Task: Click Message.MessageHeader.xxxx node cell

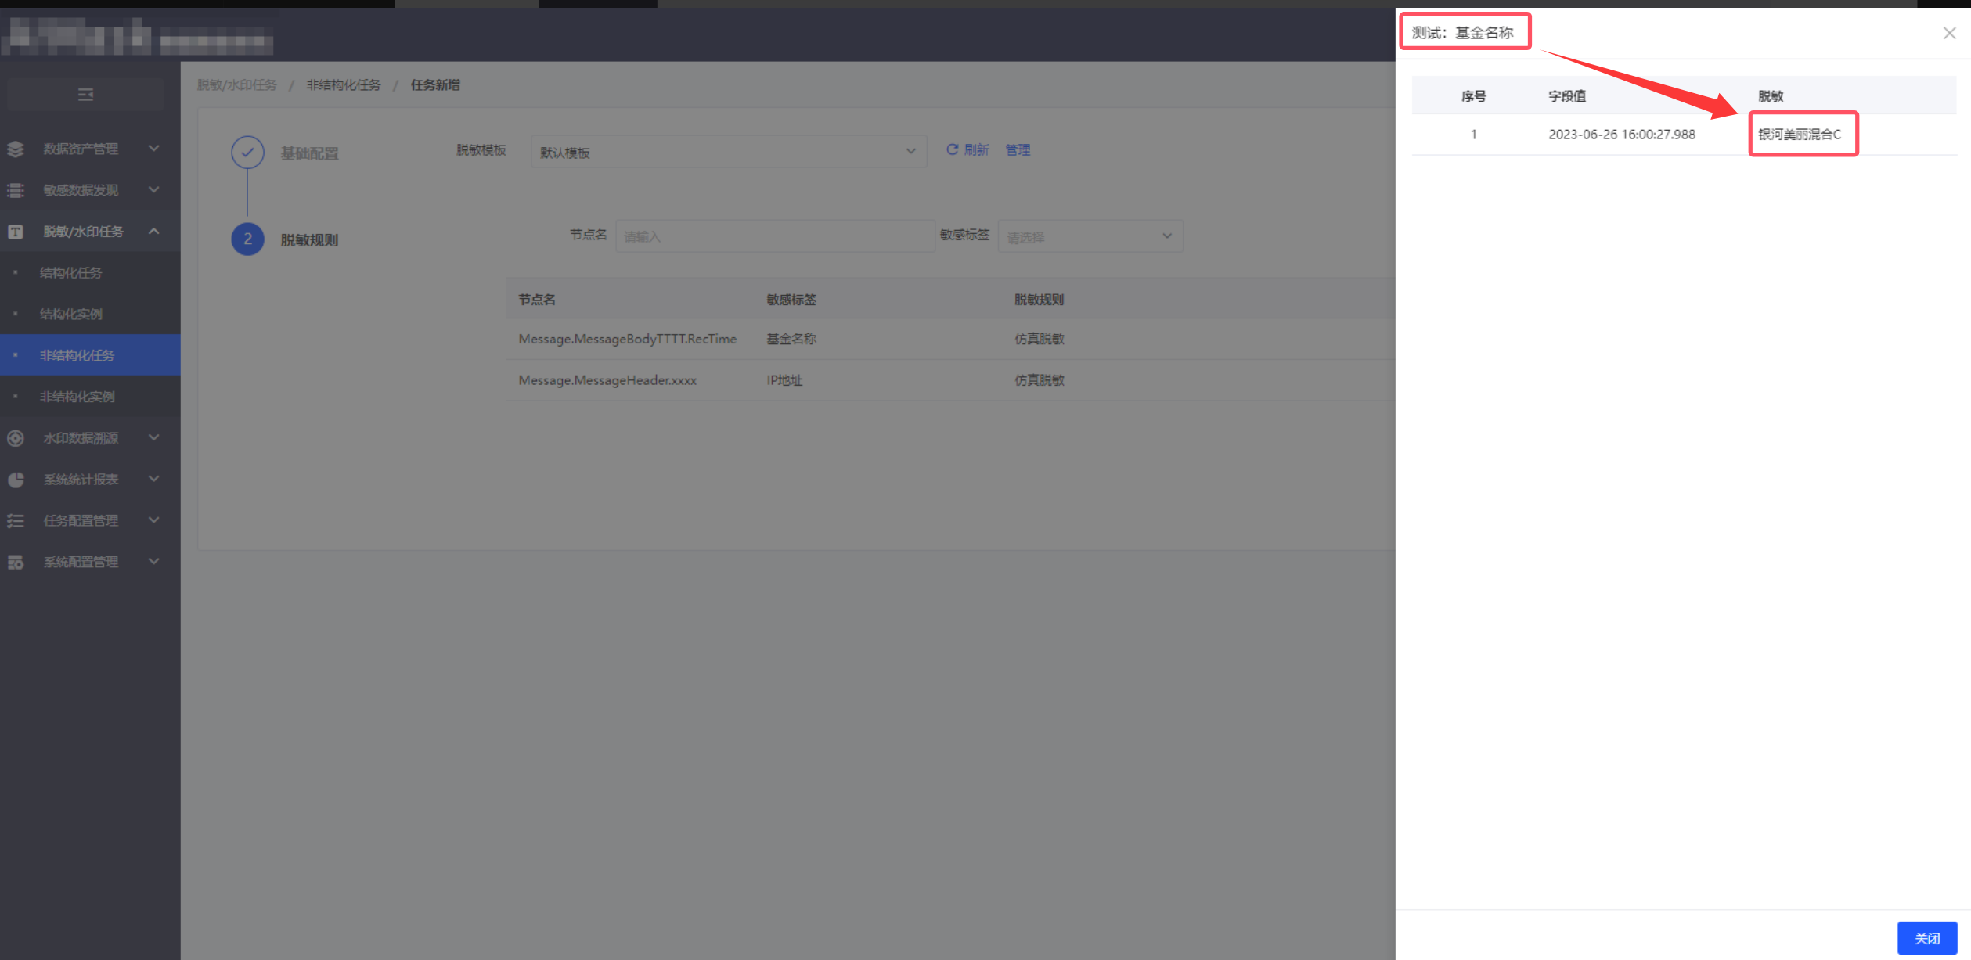Action: (607, 380)
